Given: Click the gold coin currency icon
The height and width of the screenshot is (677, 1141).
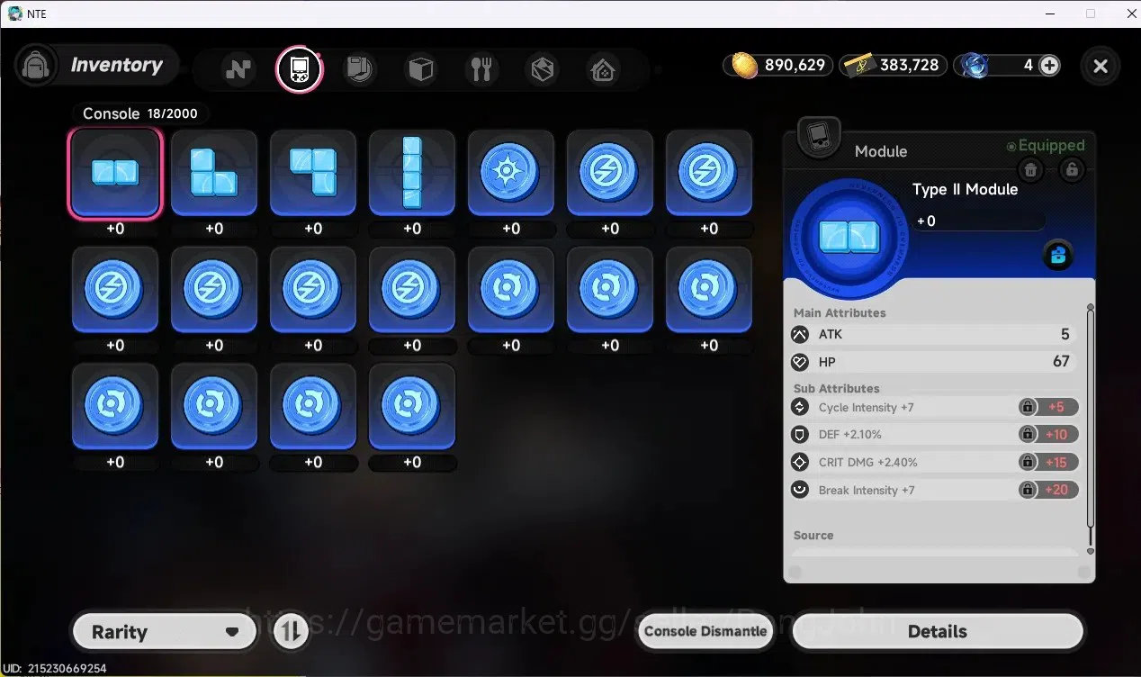Looking at the screenshot, I should pyautogui.click(x=744, y=65).
